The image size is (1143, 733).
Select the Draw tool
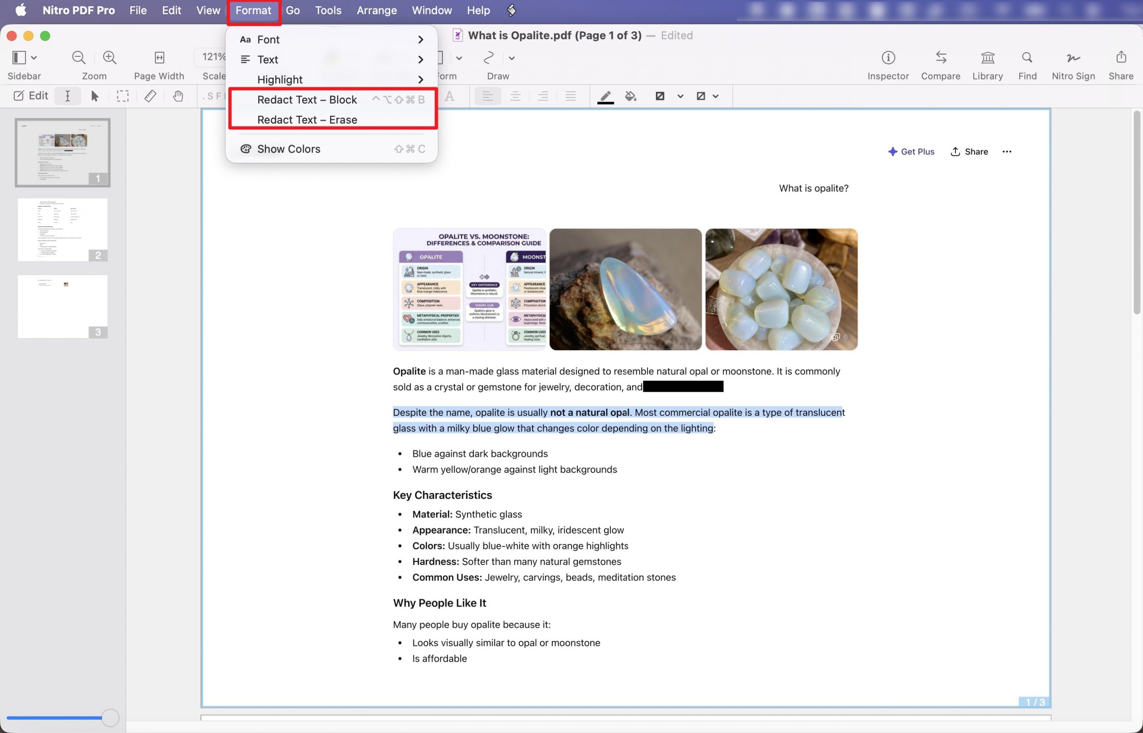tap(488, 58)
